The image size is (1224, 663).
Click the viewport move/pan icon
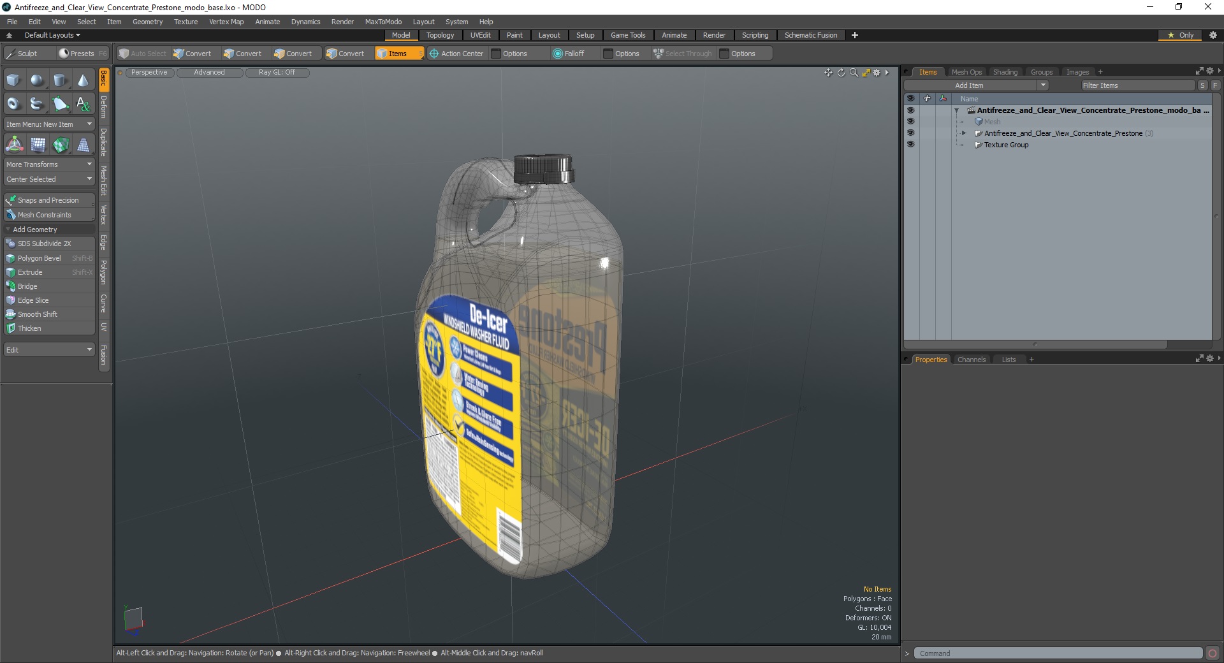828,73
